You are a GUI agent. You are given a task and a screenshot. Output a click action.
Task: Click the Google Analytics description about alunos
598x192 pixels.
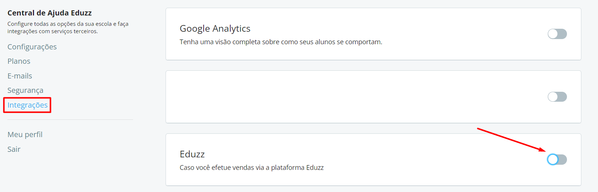[x=281, y=42]
